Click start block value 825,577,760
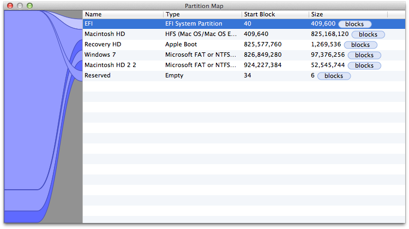The height and width of the screenshot is (229, 409). coord(263,44)
